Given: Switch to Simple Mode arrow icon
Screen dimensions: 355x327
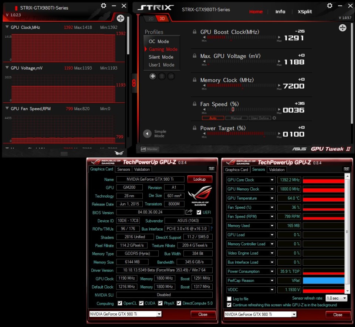Looking at the screenshot, I should 148,134.
